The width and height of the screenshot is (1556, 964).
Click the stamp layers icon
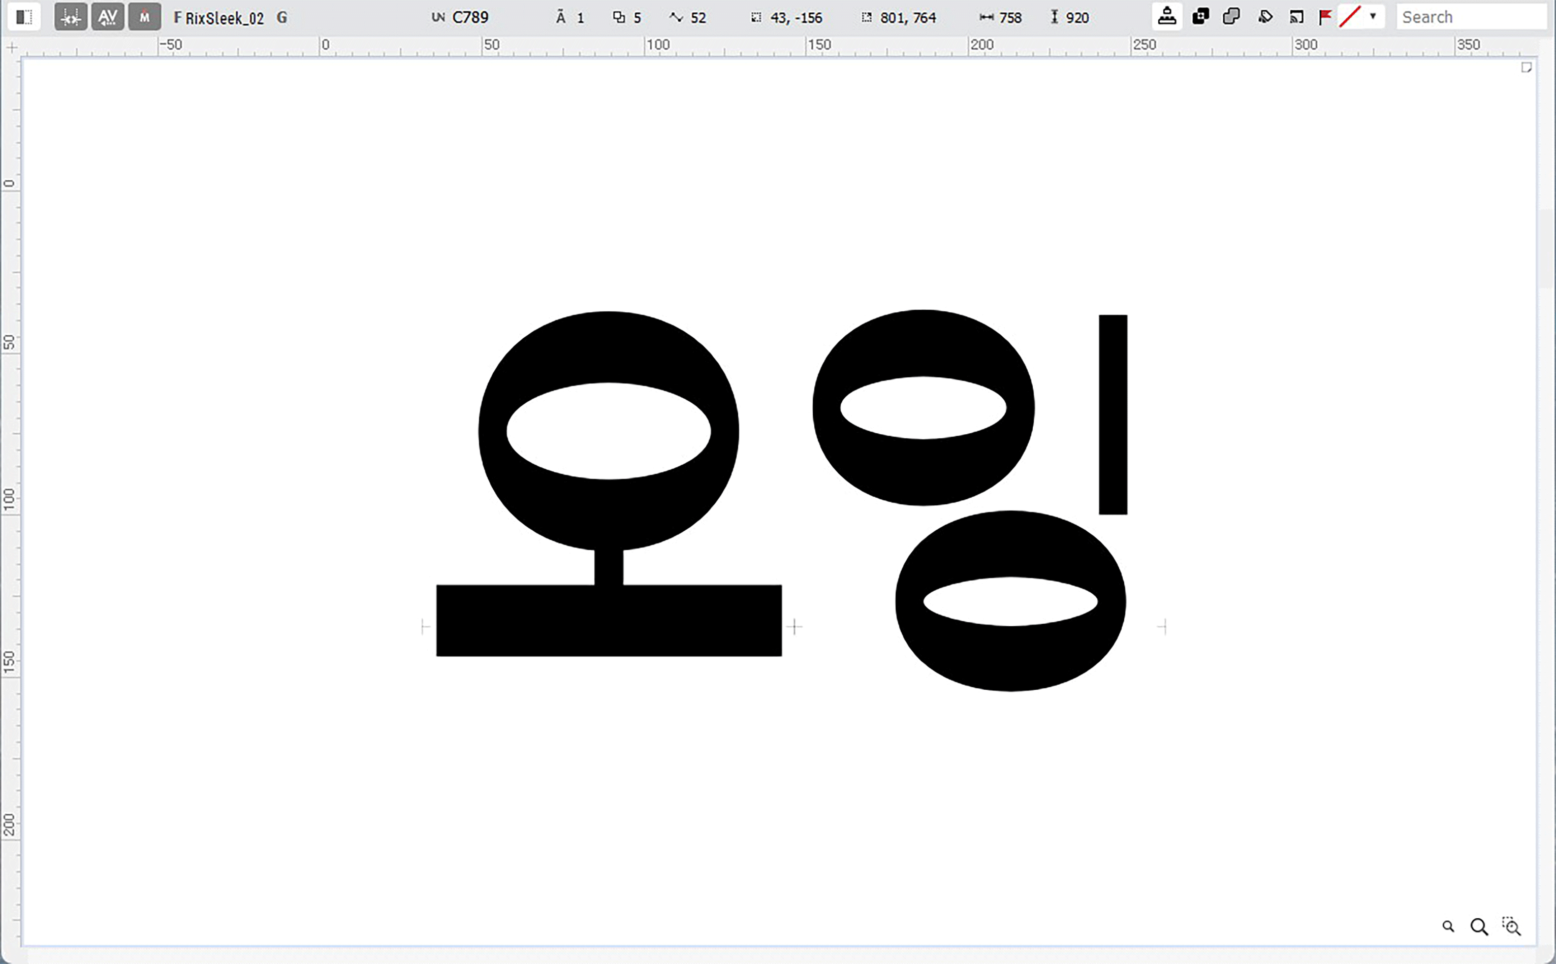(x=1166, y=17)
